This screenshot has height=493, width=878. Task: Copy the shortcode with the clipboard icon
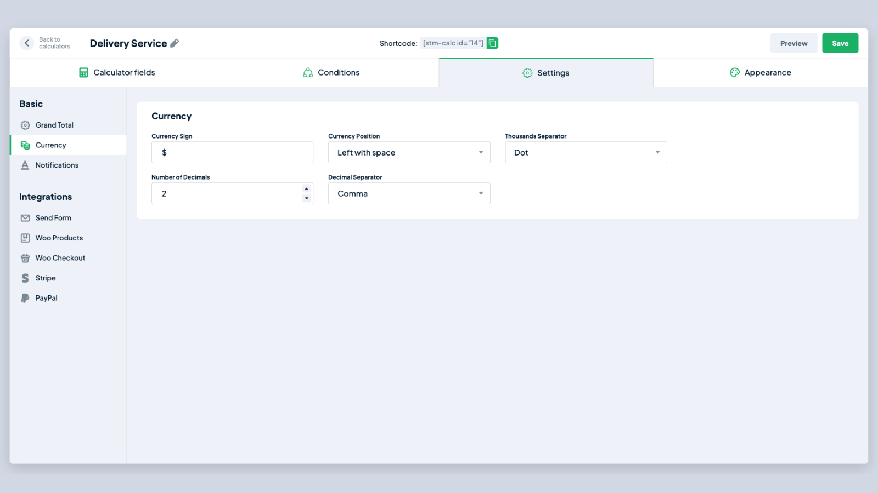coord(492,43)
